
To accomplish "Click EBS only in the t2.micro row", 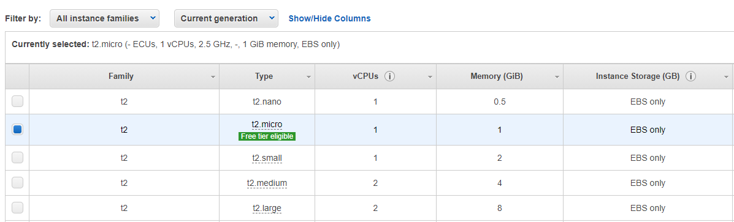I will [x=648, y=130].
